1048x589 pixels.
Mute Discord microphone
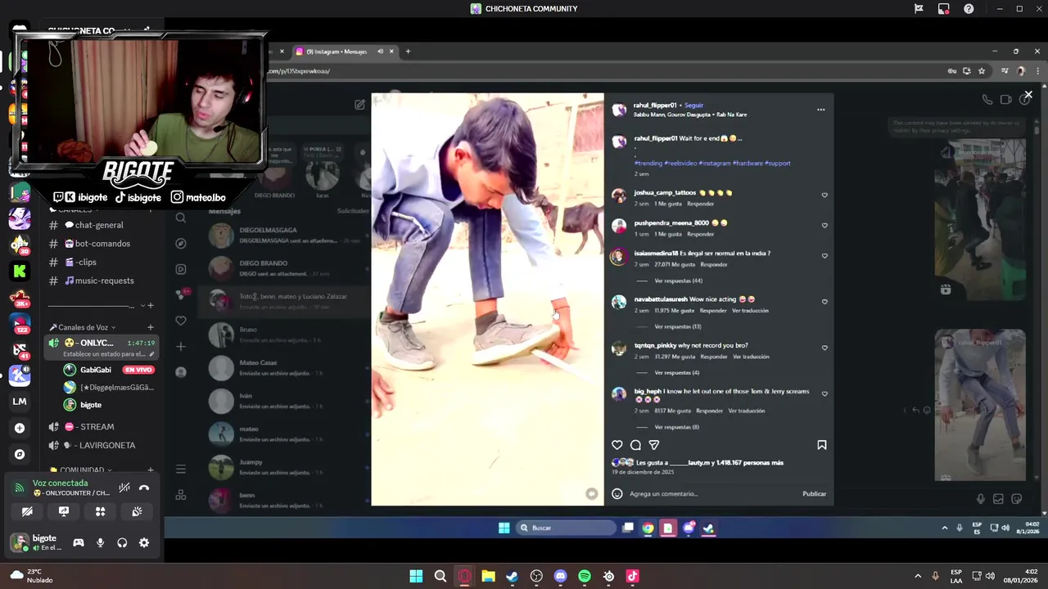coord(100,542)
